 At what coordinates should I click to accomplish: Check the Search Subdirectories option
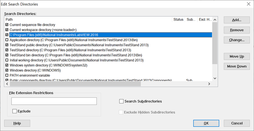pyautogui.click(x=121, y=101)
